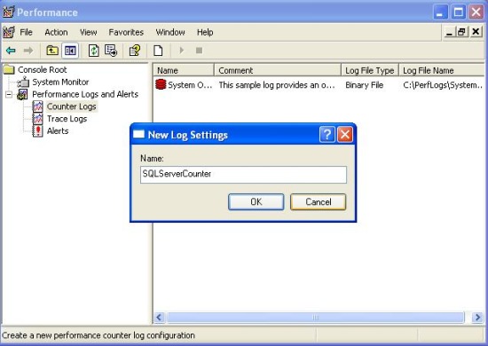Collapse Performance Logs and Alerts node

click(9, 94)
